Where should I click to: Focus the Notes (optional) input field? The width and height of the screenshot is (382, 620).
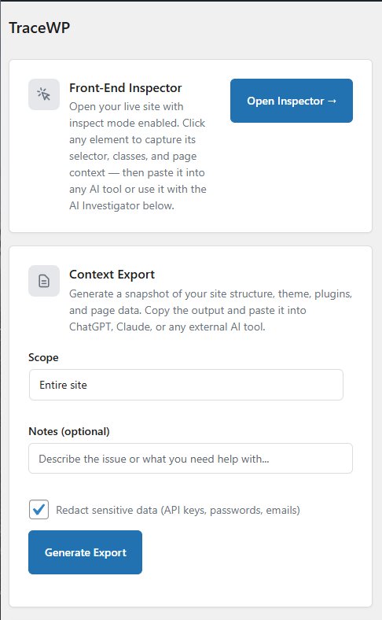[190, 458]
